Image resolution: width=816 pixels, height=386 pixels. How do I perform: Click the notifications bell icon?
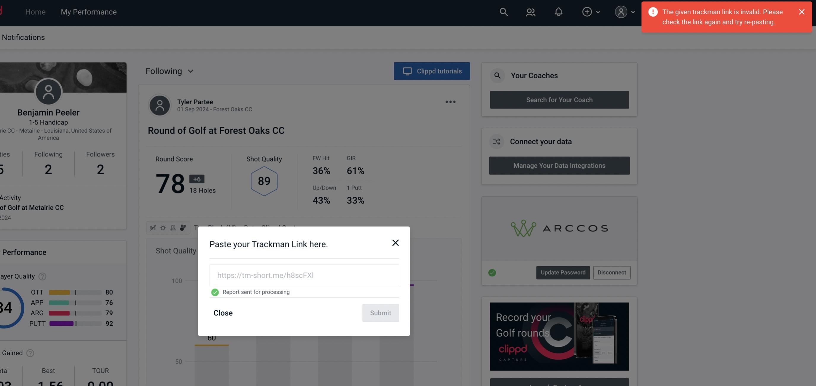tap(558, 12)
